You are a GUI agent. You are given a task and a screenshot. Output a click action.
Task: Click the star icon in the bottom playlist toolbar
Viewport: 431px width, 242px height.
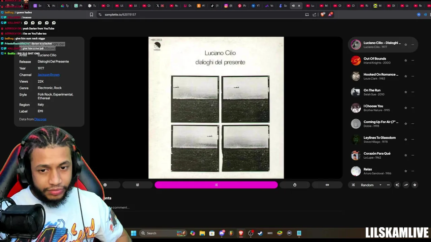415,185
